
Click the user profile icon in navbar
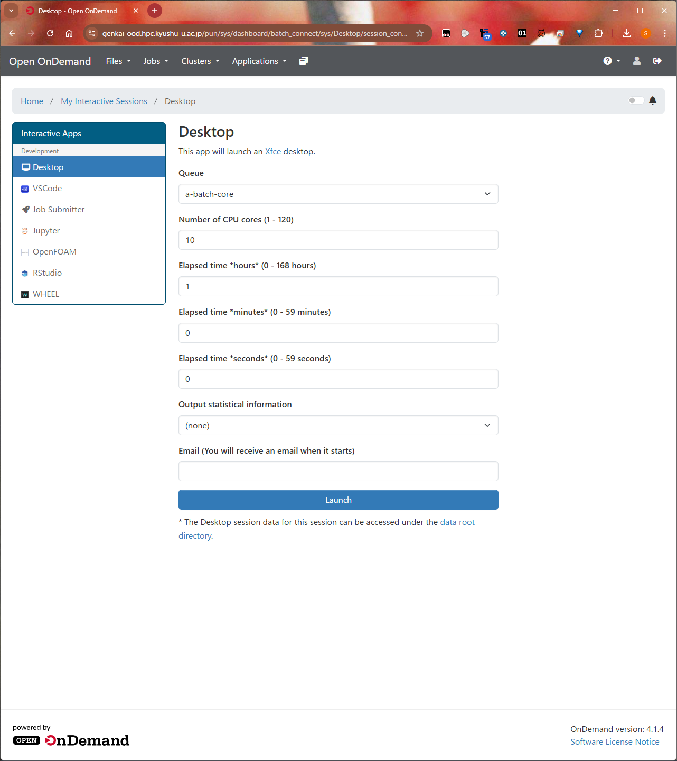tap(637, 61)
